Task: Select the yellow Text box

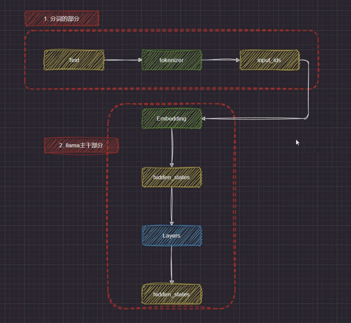Action: point(74,60)
